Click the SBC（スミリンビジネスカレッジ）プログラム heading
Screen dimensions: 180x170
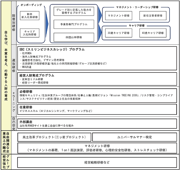pyautogui.click(x=52, y=49)
